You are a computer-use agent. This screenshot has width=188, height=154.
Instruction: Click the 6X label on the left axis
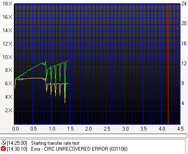click(x=9, y=84)
